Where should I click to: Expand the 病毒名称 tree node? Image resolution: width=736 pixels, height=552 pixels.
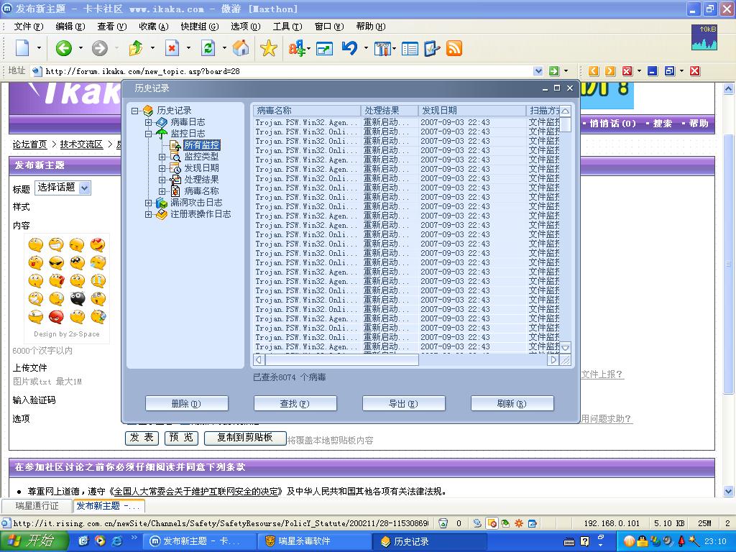(x=162, y=191)
